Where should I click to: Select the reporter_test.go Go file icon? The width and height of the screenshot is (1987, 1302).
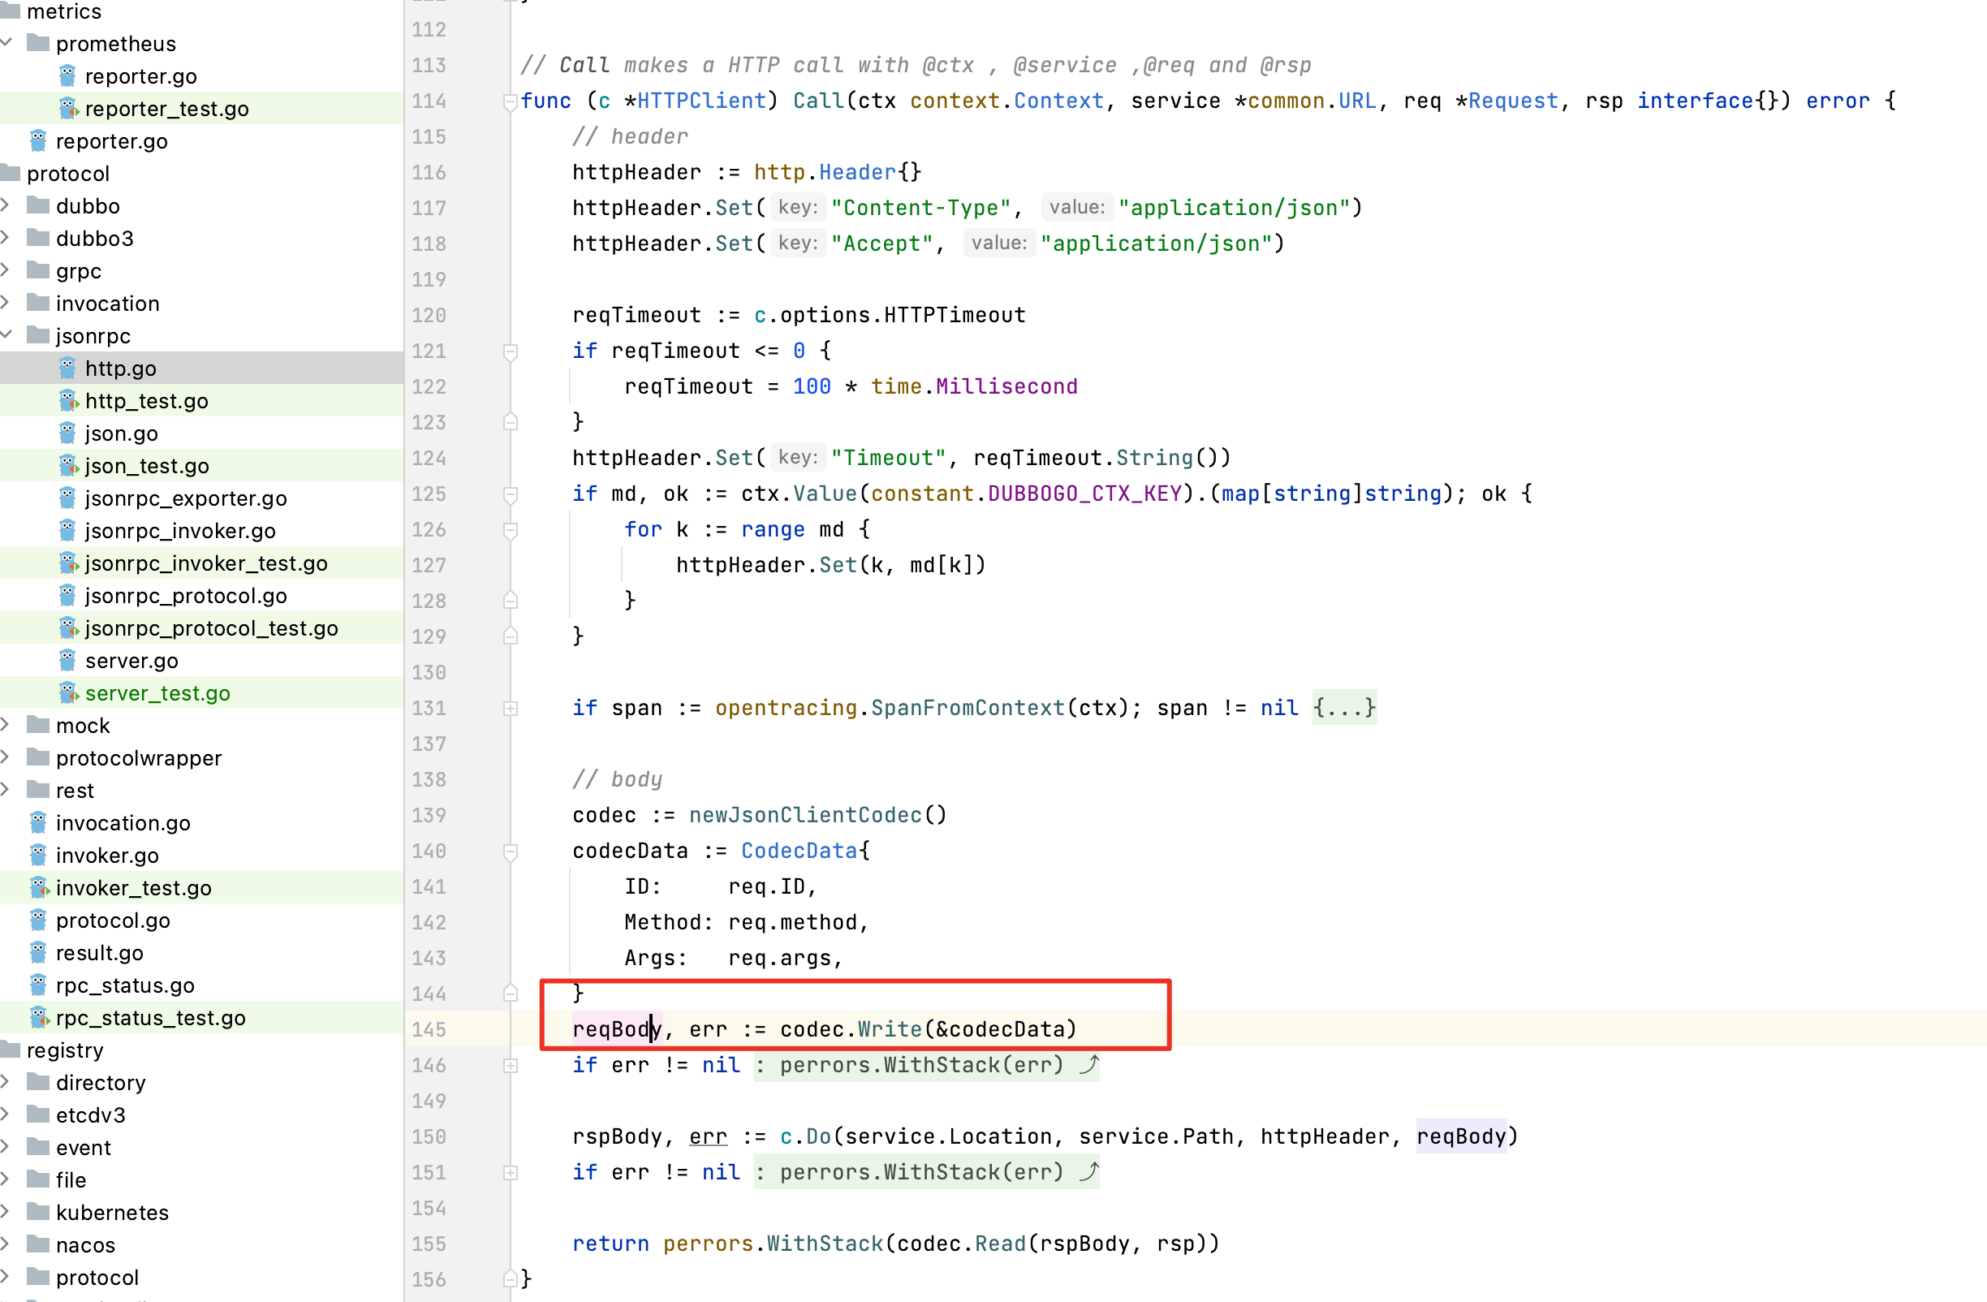point(67,109)
